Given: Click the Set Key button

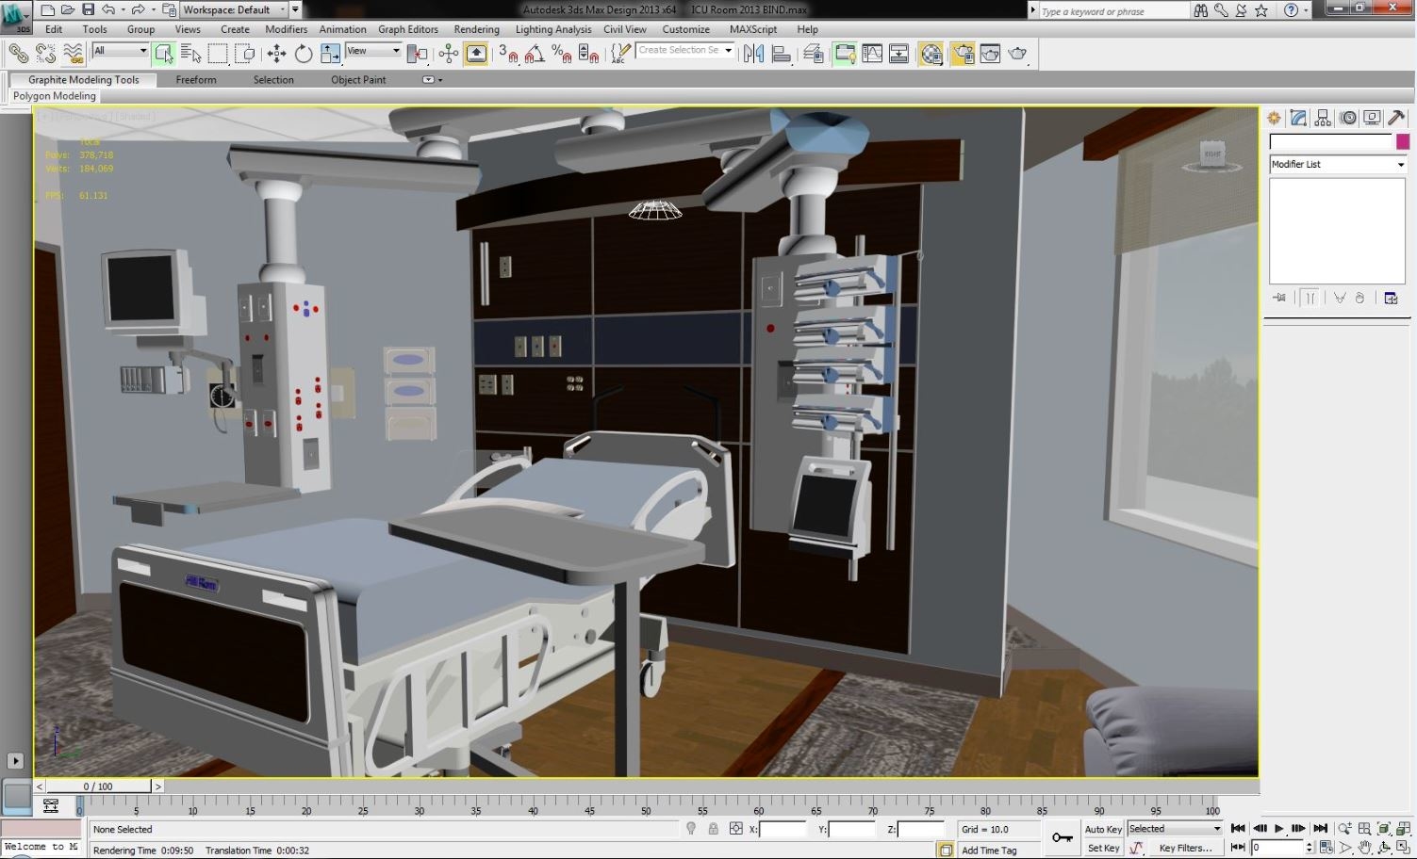Looking at the screenshot, I should 1102,848.
